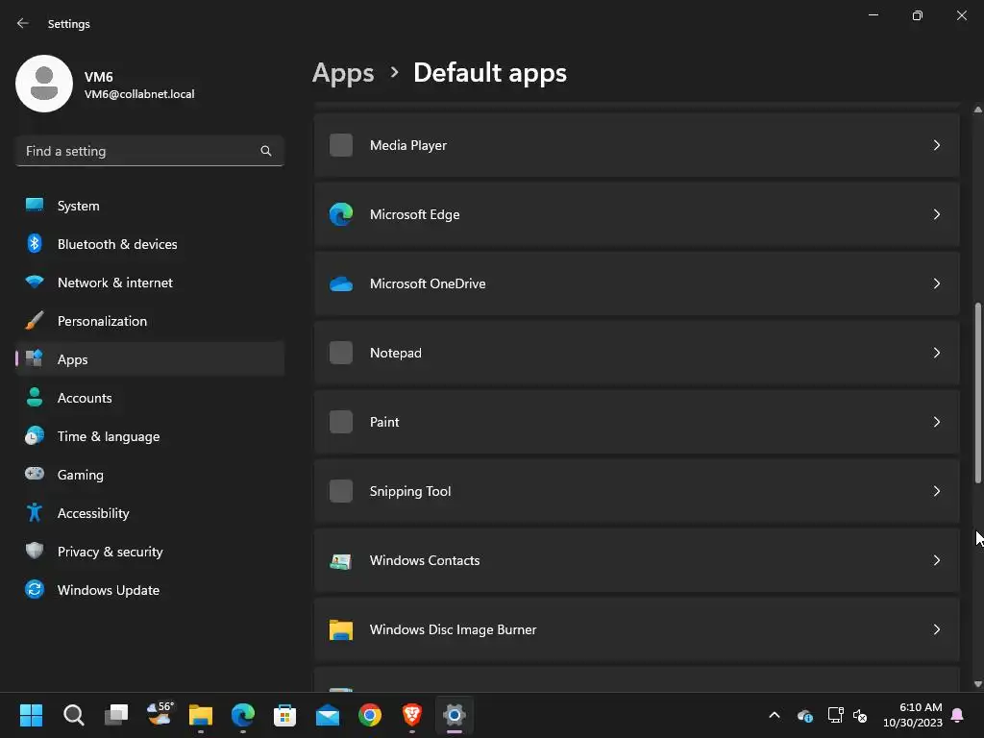This screenshot has width=984, height=738.
Task: Open Windows Update settings
Action: 149,590
